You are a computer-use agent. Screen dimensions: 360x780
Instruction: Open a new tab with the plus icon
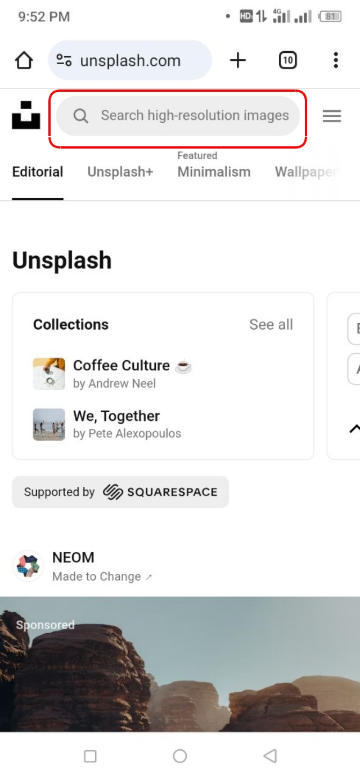(238, 60)
